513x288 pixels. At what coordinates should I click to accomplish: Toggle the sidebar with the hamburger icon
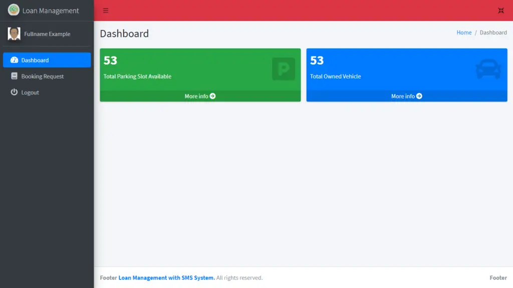tap(106, 10)
